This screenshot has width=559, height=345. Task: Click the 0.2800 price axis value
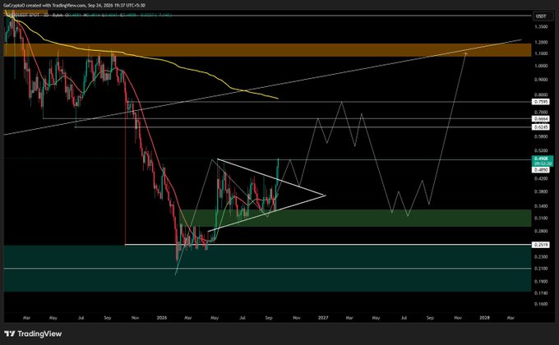point(541,231)
